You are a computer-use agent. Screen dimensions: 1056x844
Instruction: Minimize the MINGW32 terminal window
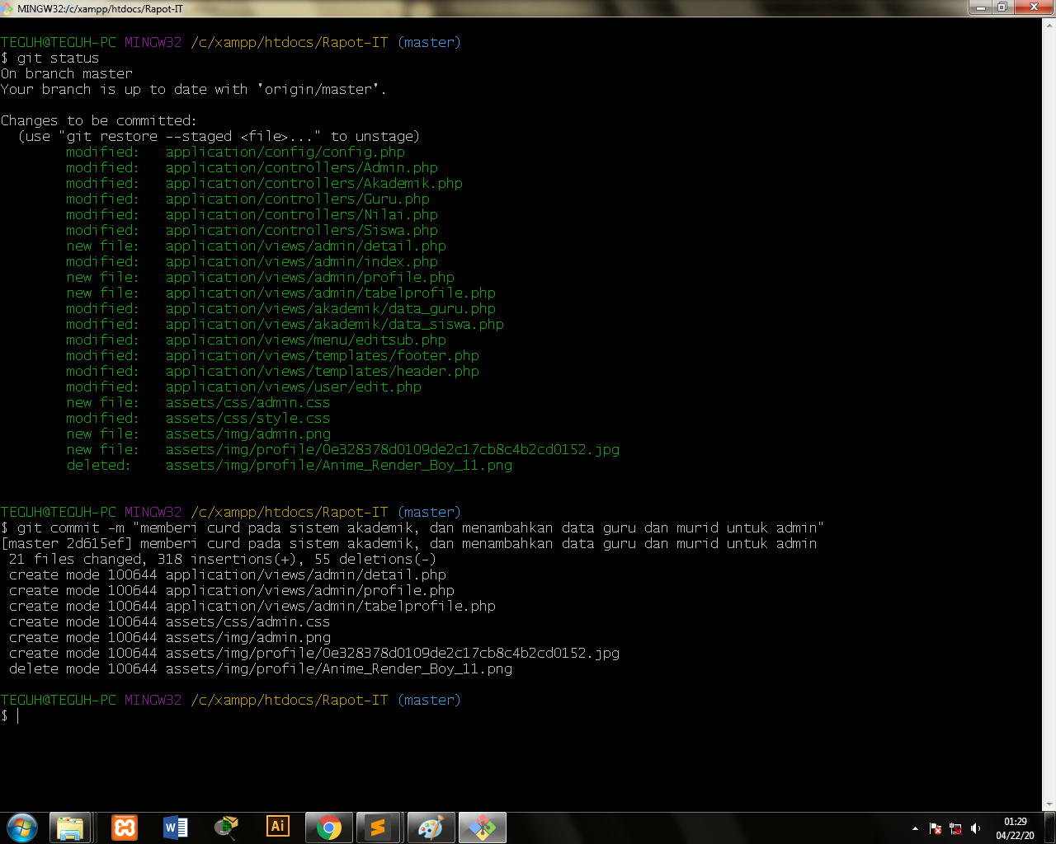(981, 7)
